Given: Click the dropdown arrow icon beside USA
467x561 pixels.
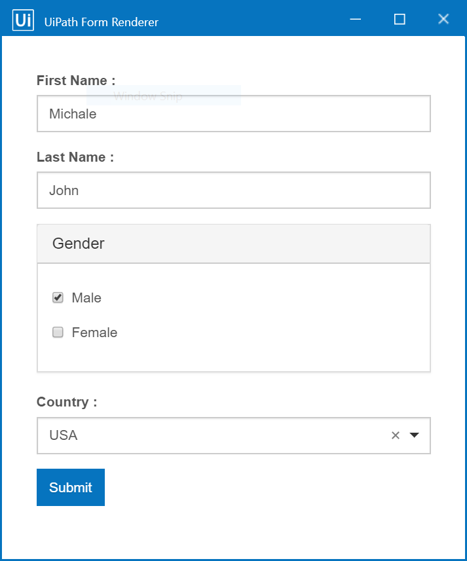Looking at the screenshot, I should [414, 435].
